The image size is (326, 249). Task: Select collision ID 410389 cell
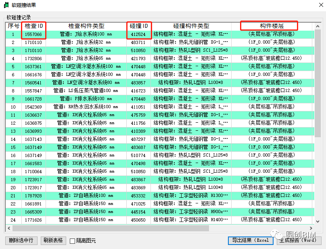(139, 131)
